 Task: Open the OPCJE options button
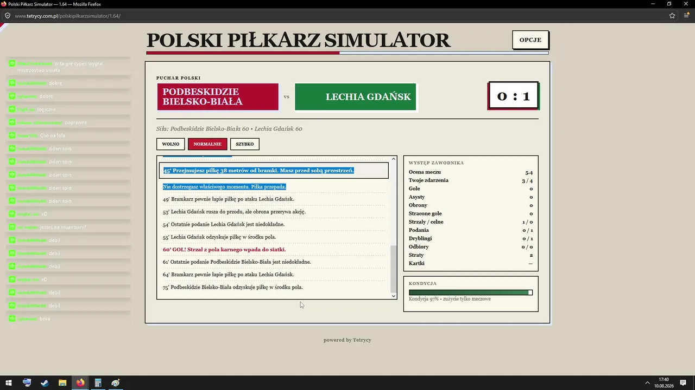pyautogui.click(x=530, y=40)
